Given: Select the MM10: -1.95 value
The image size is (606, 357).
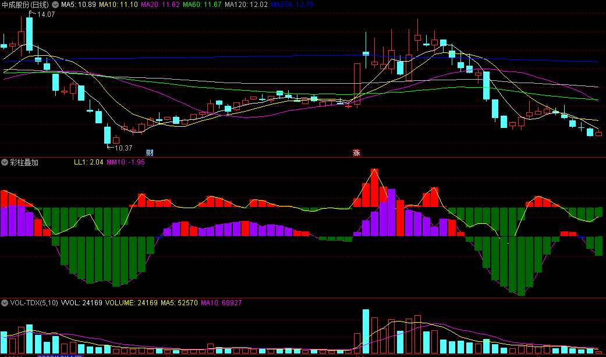Looking at the screenshot, I should click(x=126, y=162).
